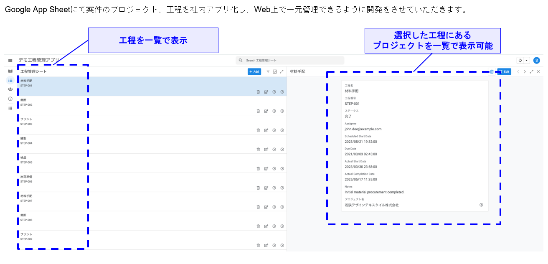
Task: Add a new 工程 with the Add button
Action: [x=254, y=71]
